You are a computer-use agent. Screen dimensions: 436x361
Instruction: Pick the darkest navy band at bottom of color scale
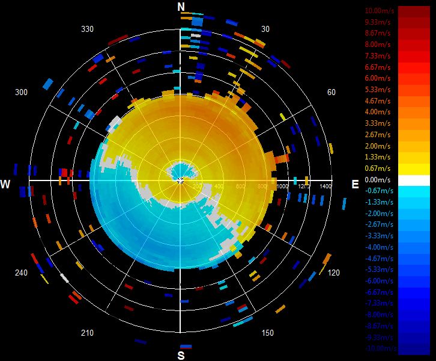pos(414,350)
